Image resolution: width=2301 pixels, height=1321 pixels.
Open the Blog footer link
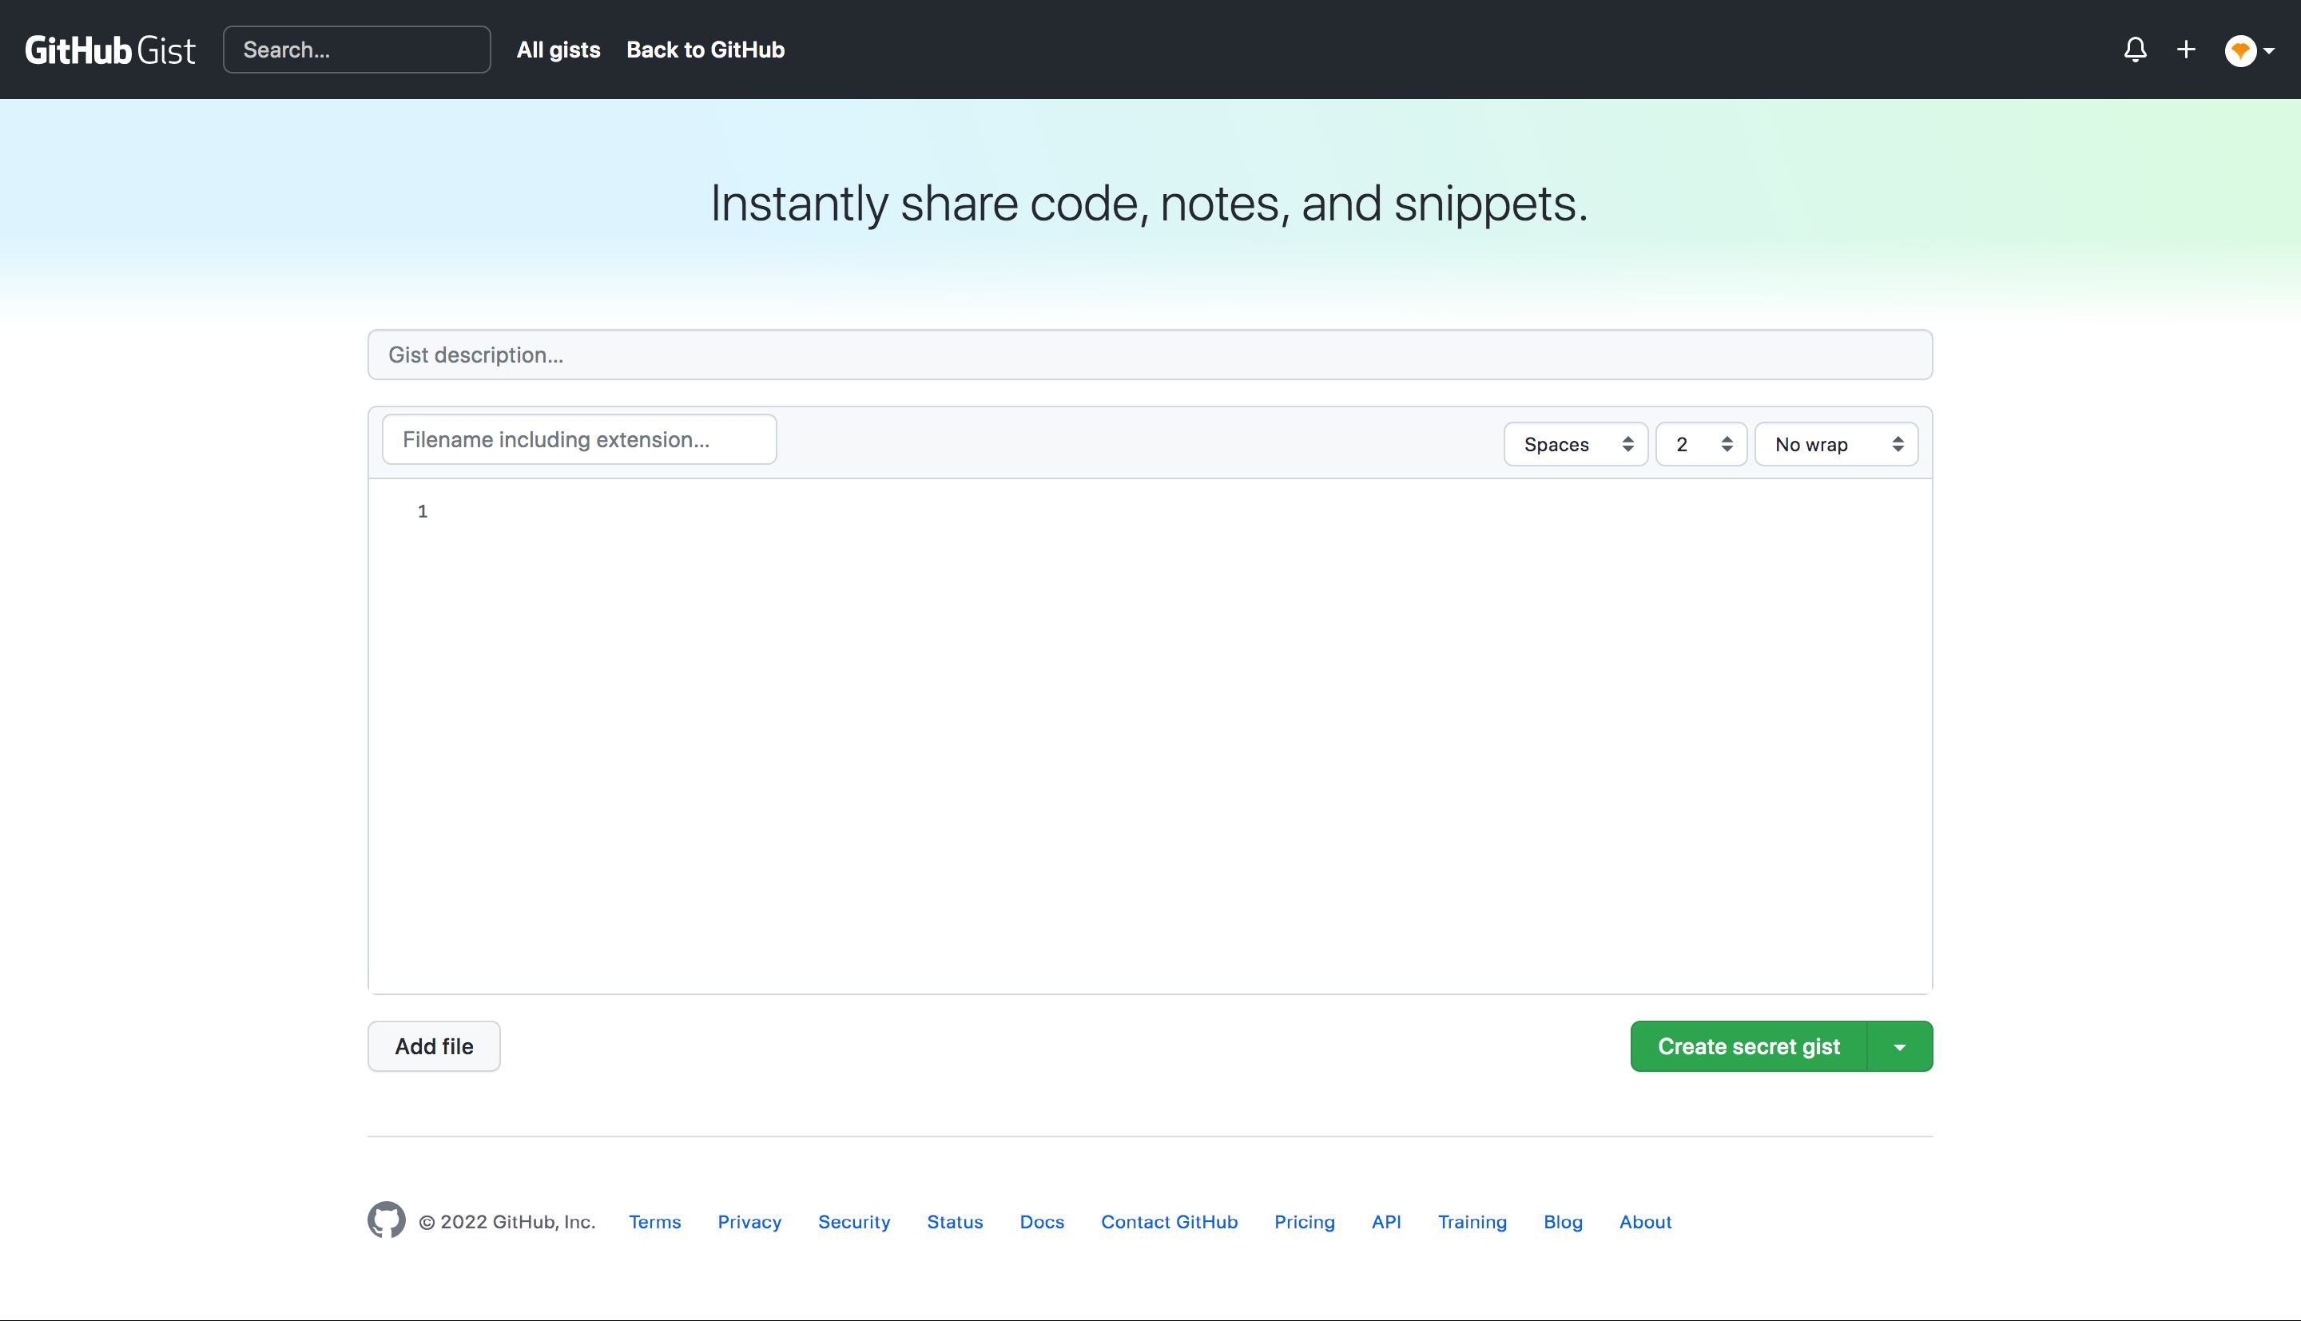coord(1564,1222)
